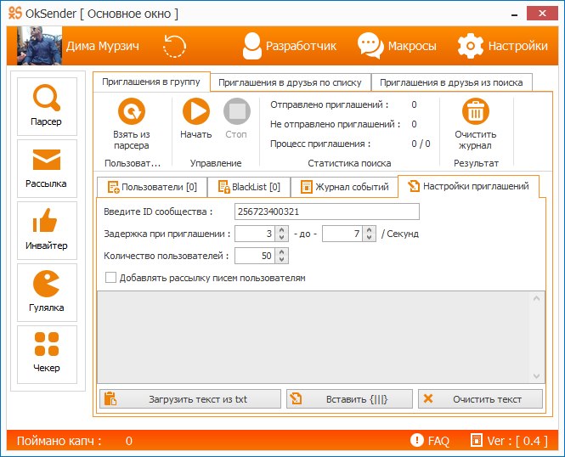
Task: Click the OkSender logo in title bar
Action: [15, 14]
